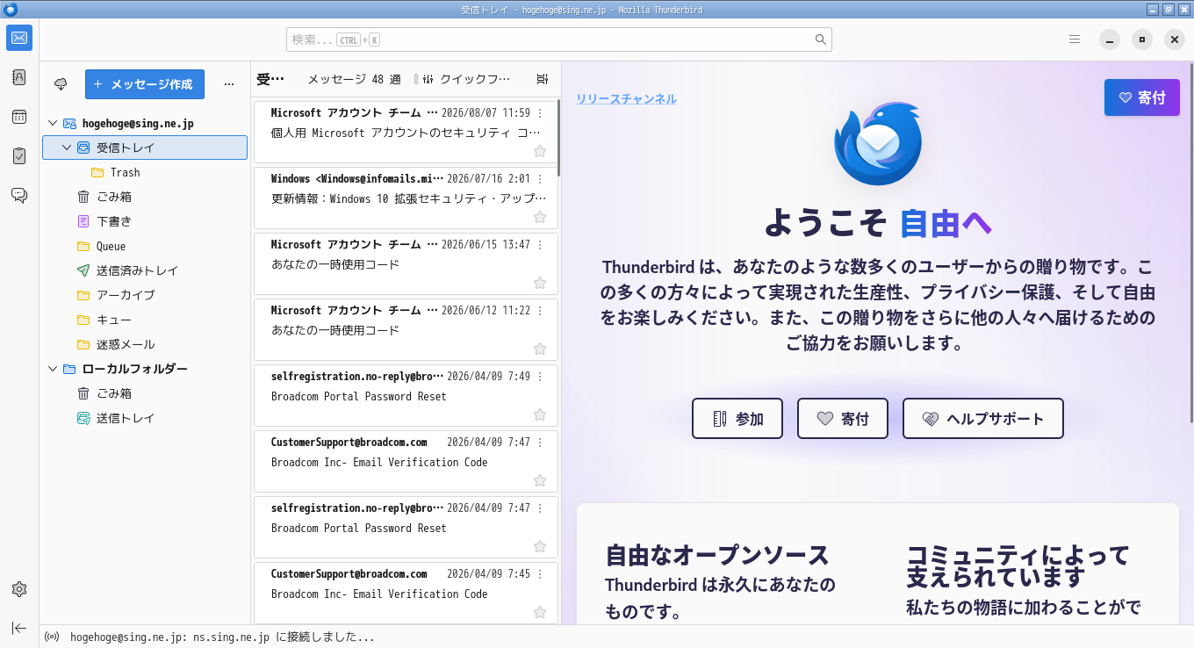Star the 2026/06/15 one-time code message

[540, 283]
